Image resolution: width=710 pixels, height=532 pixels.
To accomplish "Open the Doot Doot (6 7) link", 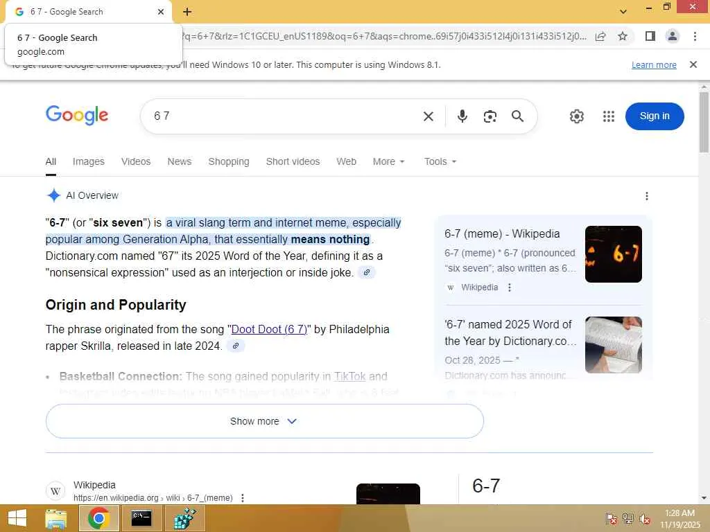I will tap(269, 329).
